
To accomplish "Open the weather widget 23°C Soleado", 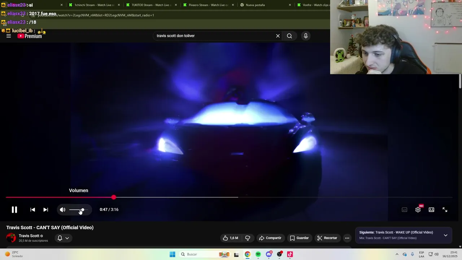I will tap(14, 254).
